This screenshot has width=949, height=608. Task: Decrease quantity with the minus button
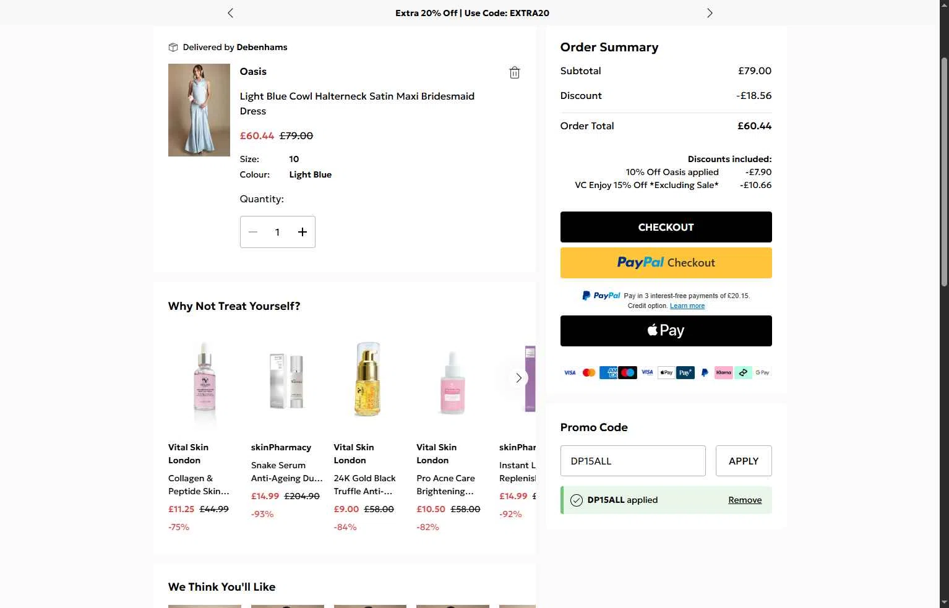(253, 232)
